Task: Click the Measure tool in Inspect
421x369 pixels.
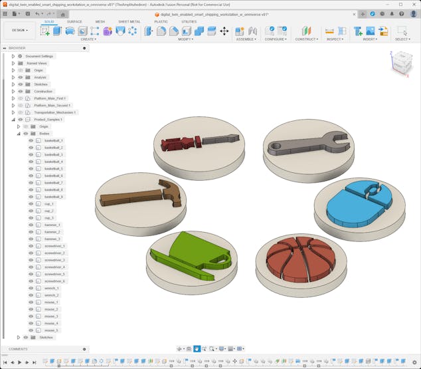Action: (x=329, y=31)
